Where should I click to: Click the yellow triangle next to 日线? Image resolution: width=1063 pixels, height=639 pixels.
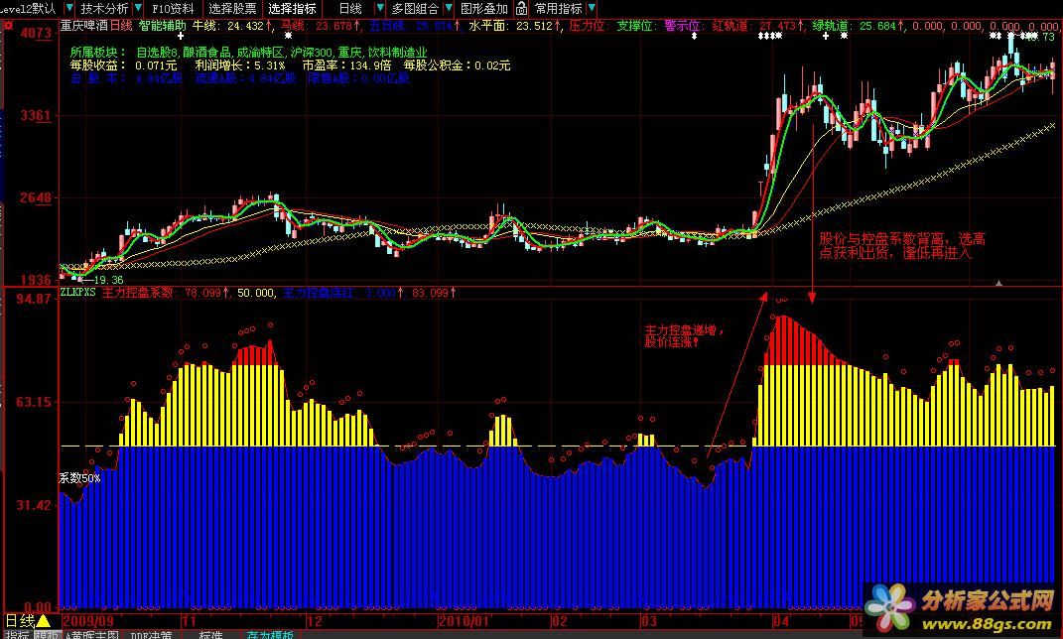(44, 621)
